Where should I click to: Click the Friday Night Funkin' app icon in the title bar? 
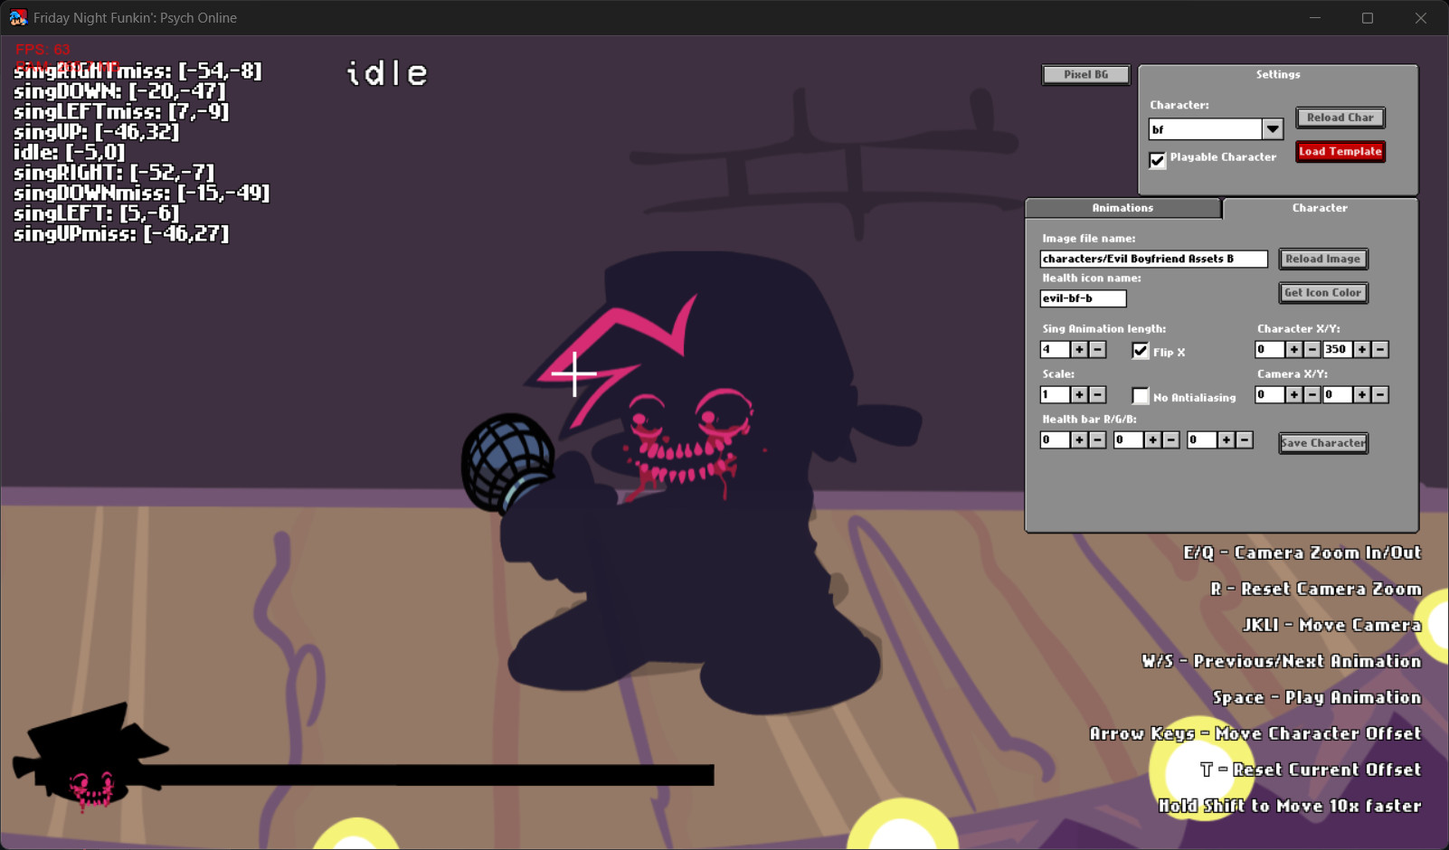coord(18,18)
